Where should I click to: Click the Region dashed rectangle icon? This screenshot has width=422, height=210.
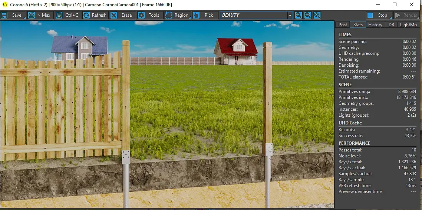(x=168, y=15)
